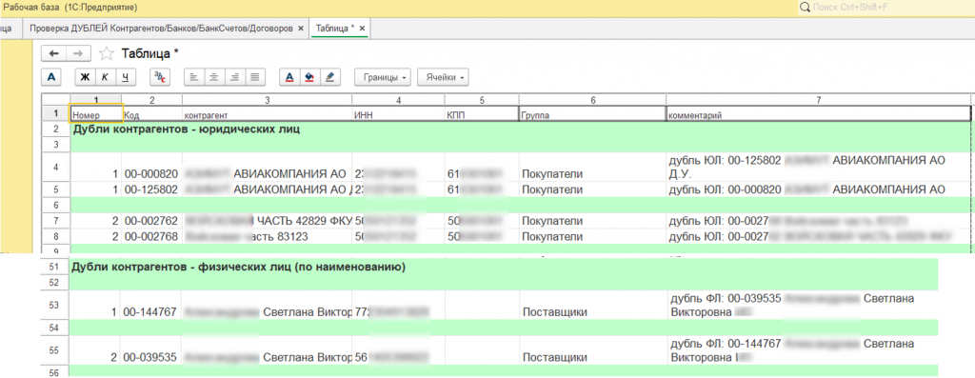Select column header 4

[399, 99]
